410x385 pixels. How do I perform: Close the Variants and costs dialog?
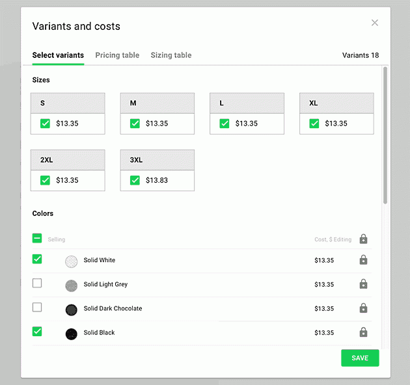click(x=375, y=23)
